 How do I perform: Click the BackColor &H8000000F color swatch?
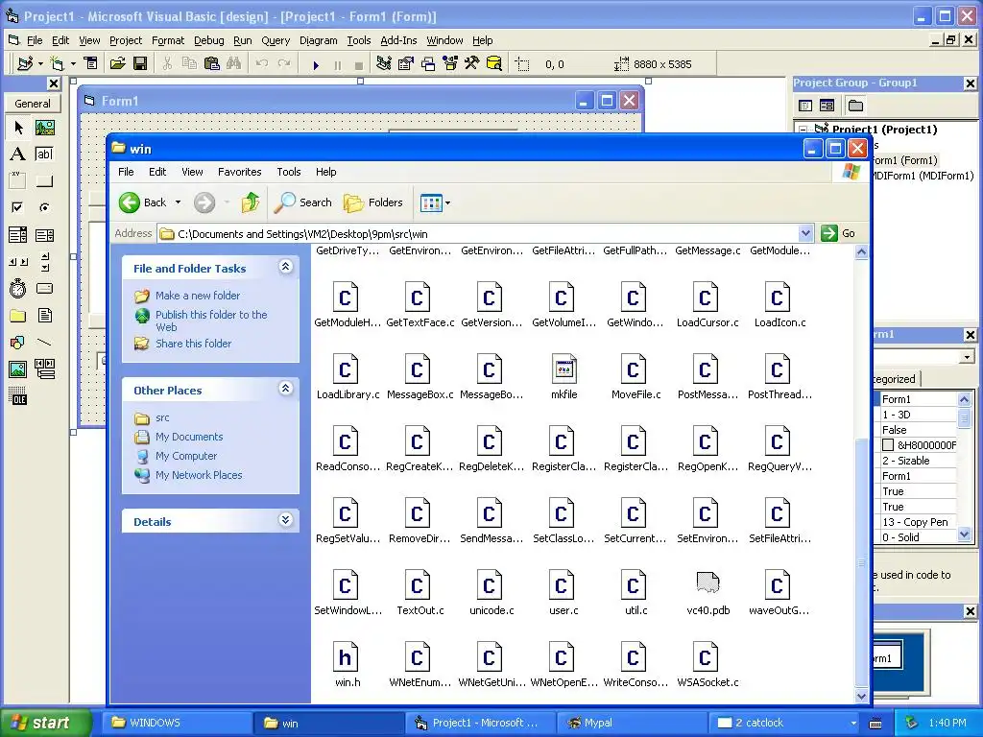888,445
